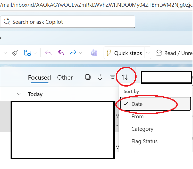The width and height of the screenshot is (193, 169).
Task: Click the Search or ask Copilot box
Action: tap(68, 22)
